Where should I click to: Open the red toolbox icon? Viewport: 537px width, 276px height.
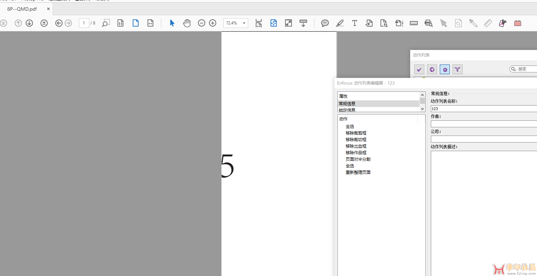(517, 23)
